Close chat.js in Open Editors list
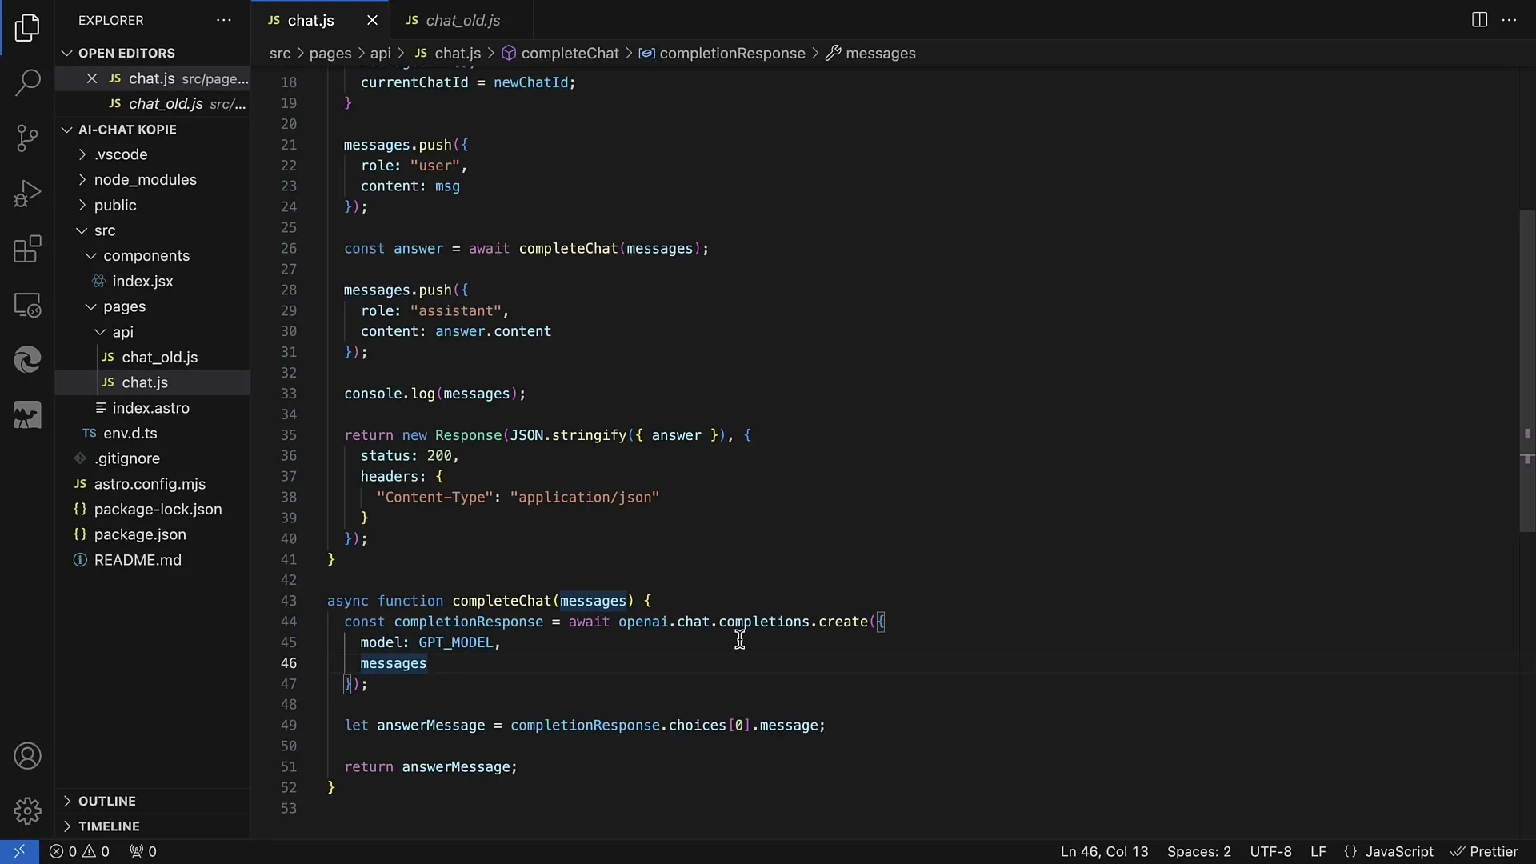Viewport: 1536px width, 864px height. 92,78
